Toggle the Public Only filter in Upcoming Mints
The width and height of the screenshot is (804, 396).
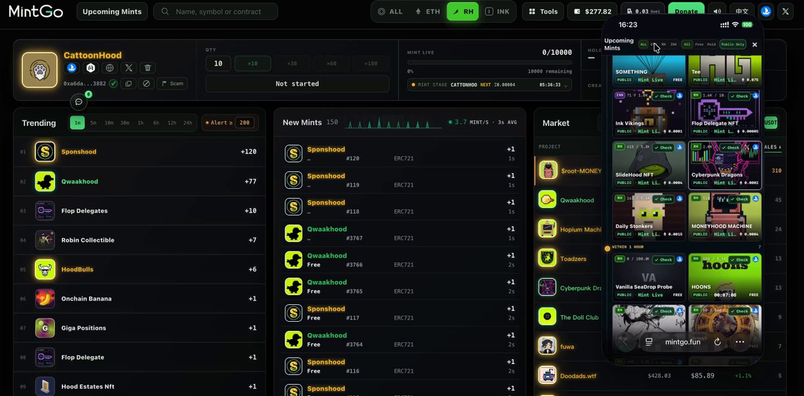733,45
